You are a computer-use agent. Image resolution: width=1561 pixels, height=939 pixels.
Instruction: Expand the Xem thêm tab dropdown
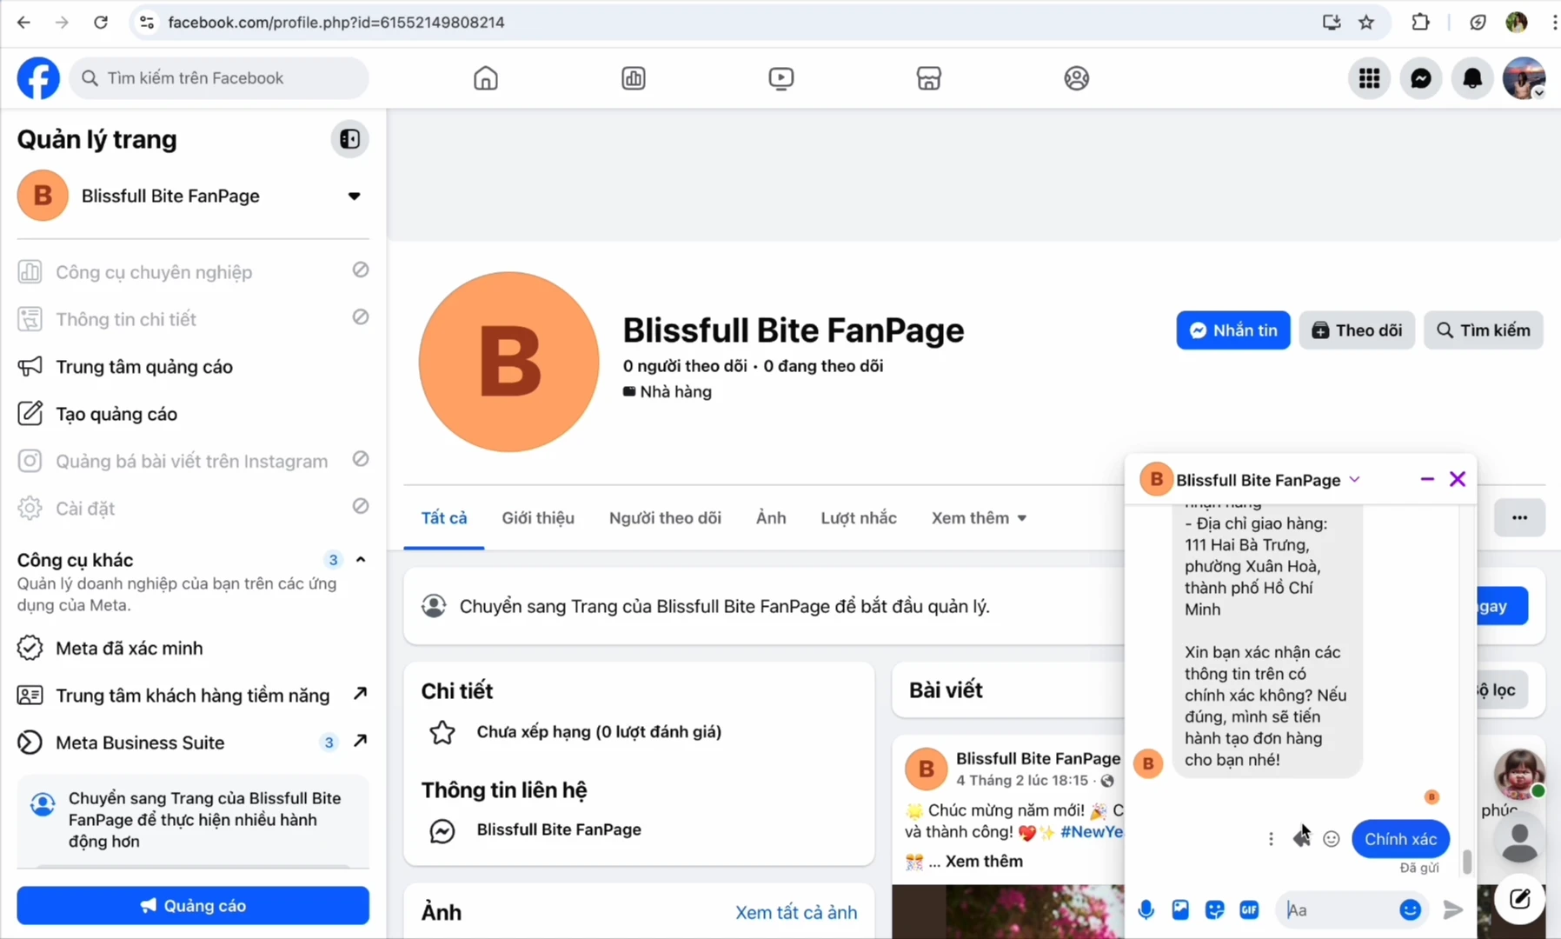979,518
